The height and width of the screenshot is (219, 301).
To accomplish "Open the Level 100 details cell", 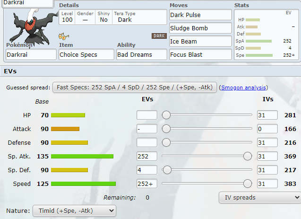I will (x=67, y=17).
